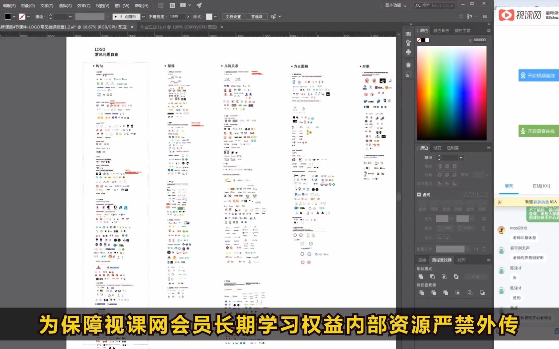Open the Color panel flyout menu icon

pos(488,31)
